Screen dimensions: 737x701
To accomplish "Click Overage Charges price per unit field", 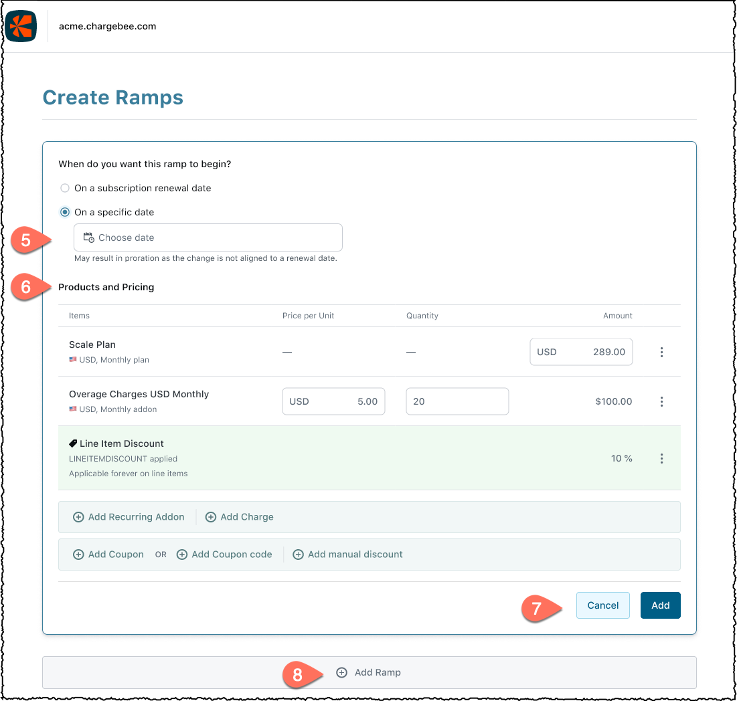I will (333, 401).
